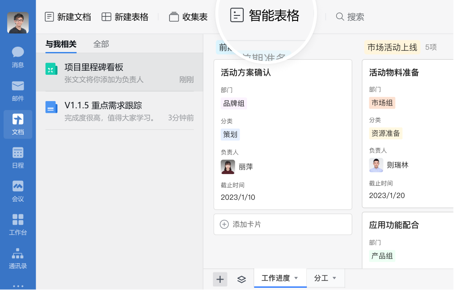Screen dimensions: 454x290
Task: Click the plus icon to add a view
Action: click(220, 279)
